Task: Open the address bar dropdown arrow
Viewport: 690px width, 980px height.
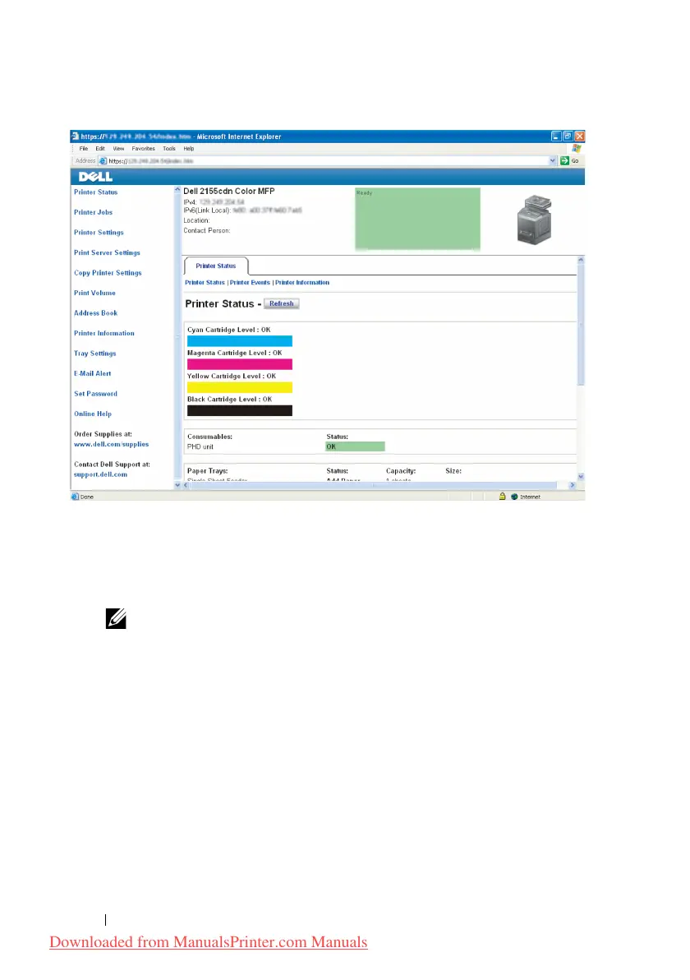Action: 552,160
